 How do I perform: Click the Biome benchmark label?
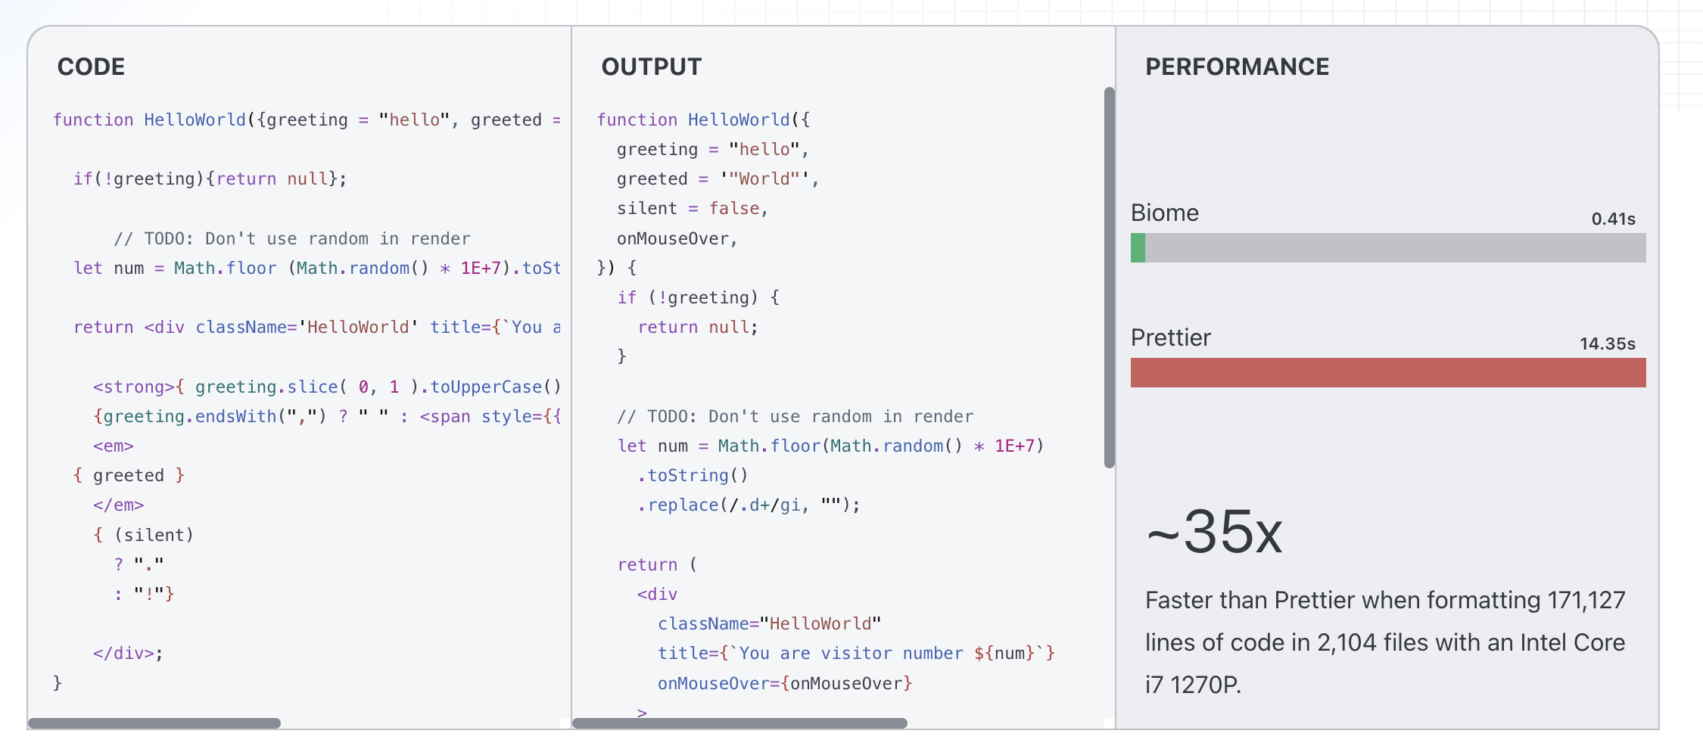click(x=1164, y=213)
